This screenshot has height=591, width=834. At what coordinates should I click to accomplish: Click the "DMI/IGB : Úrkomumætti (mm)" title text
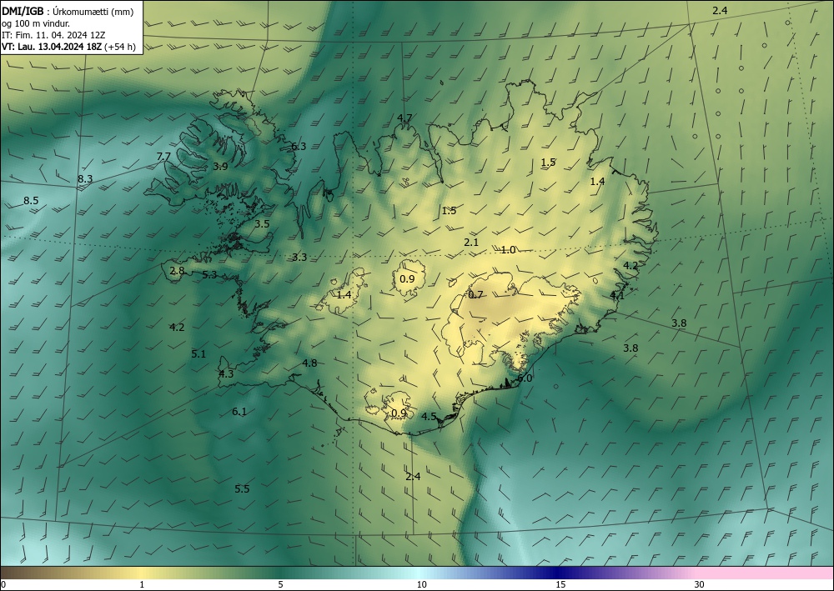pyautogui.click(x=68, y=12)
